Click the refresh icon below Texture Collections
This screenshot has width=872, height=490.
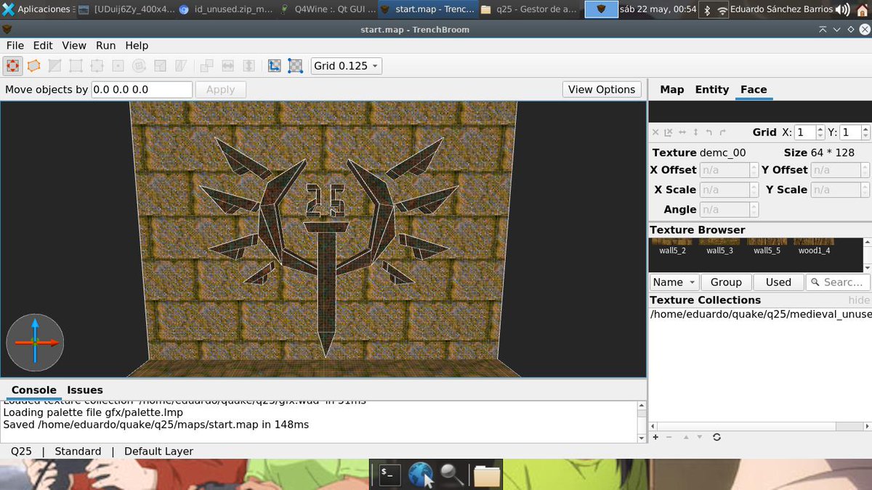pos(716,437)
